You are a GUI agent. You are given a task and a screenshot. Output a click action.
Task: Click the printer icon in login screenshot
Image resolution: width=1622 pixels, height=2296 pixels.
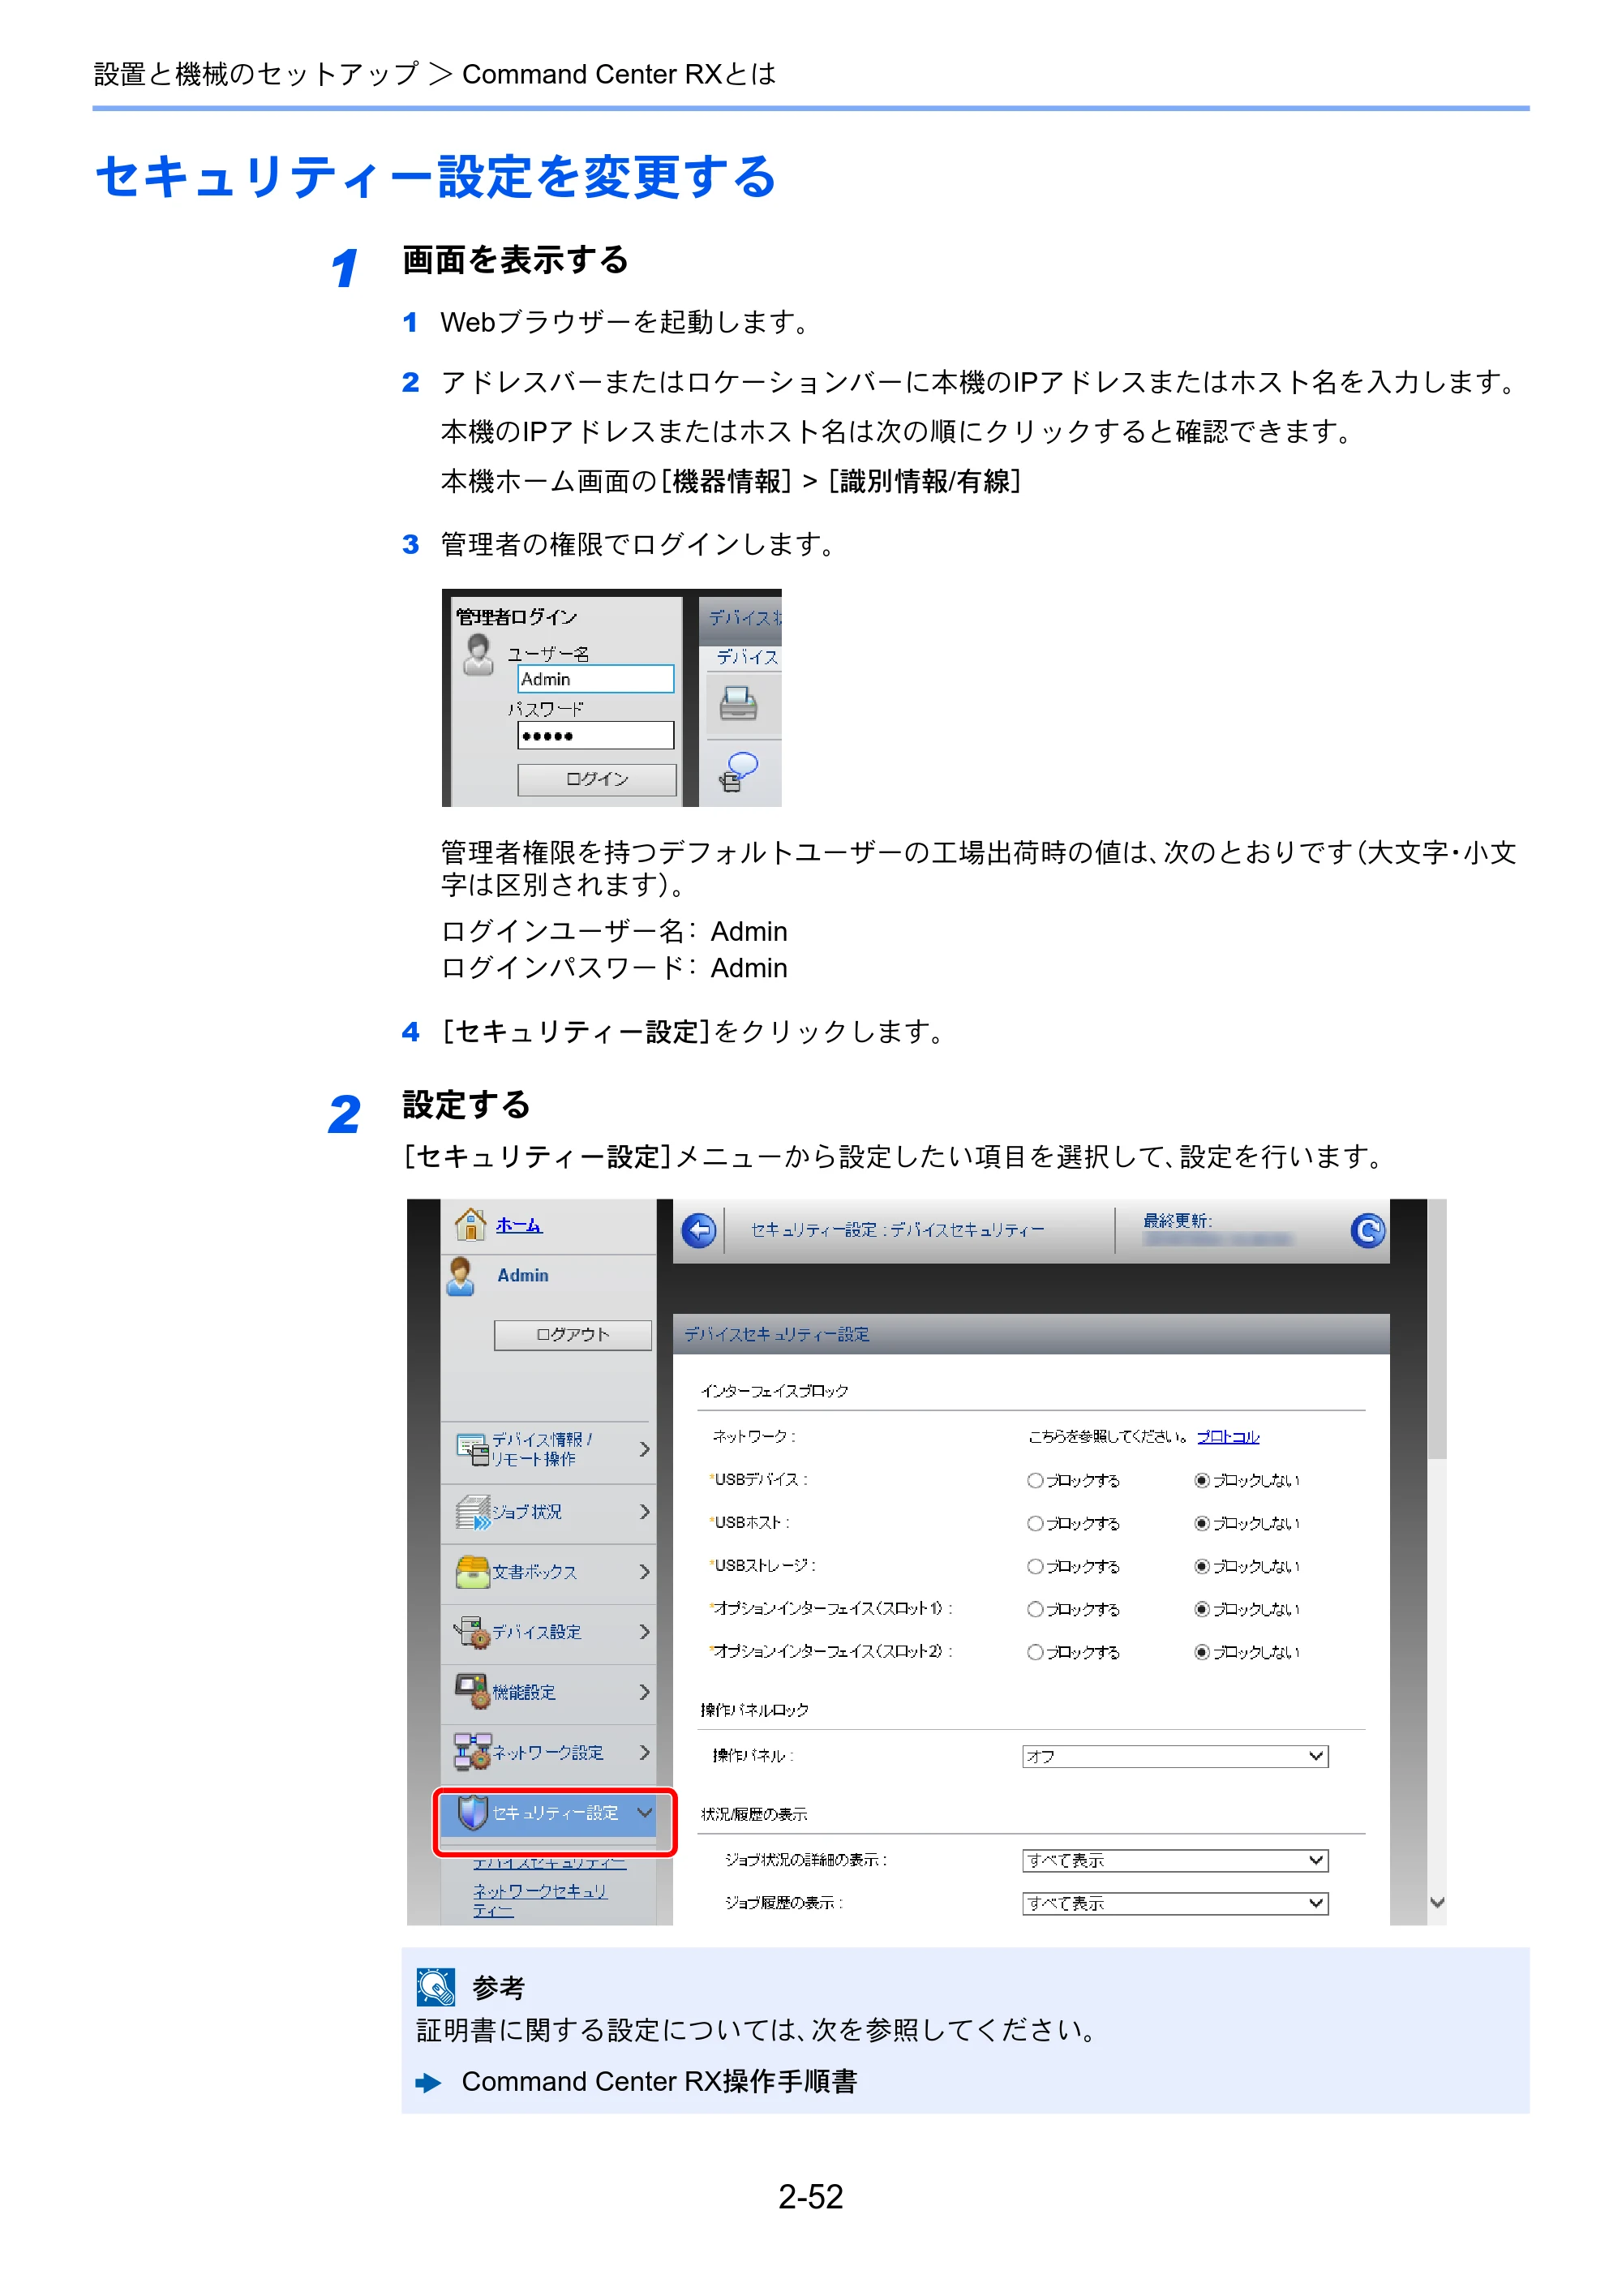click(x=738, y=703)
